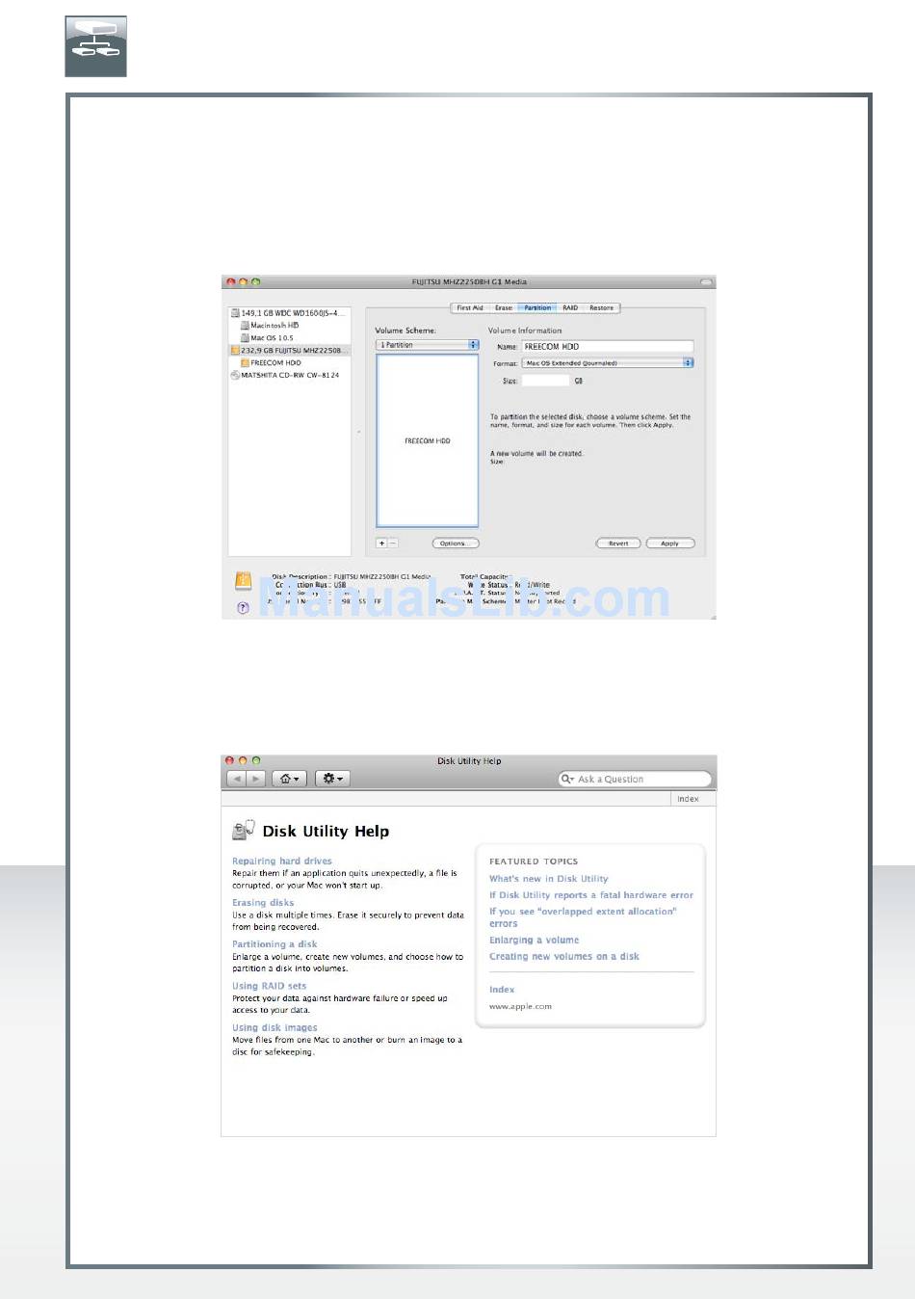Open the RAID tab
The width and height of the screenshot is (915, 1299).
point(570,307)
